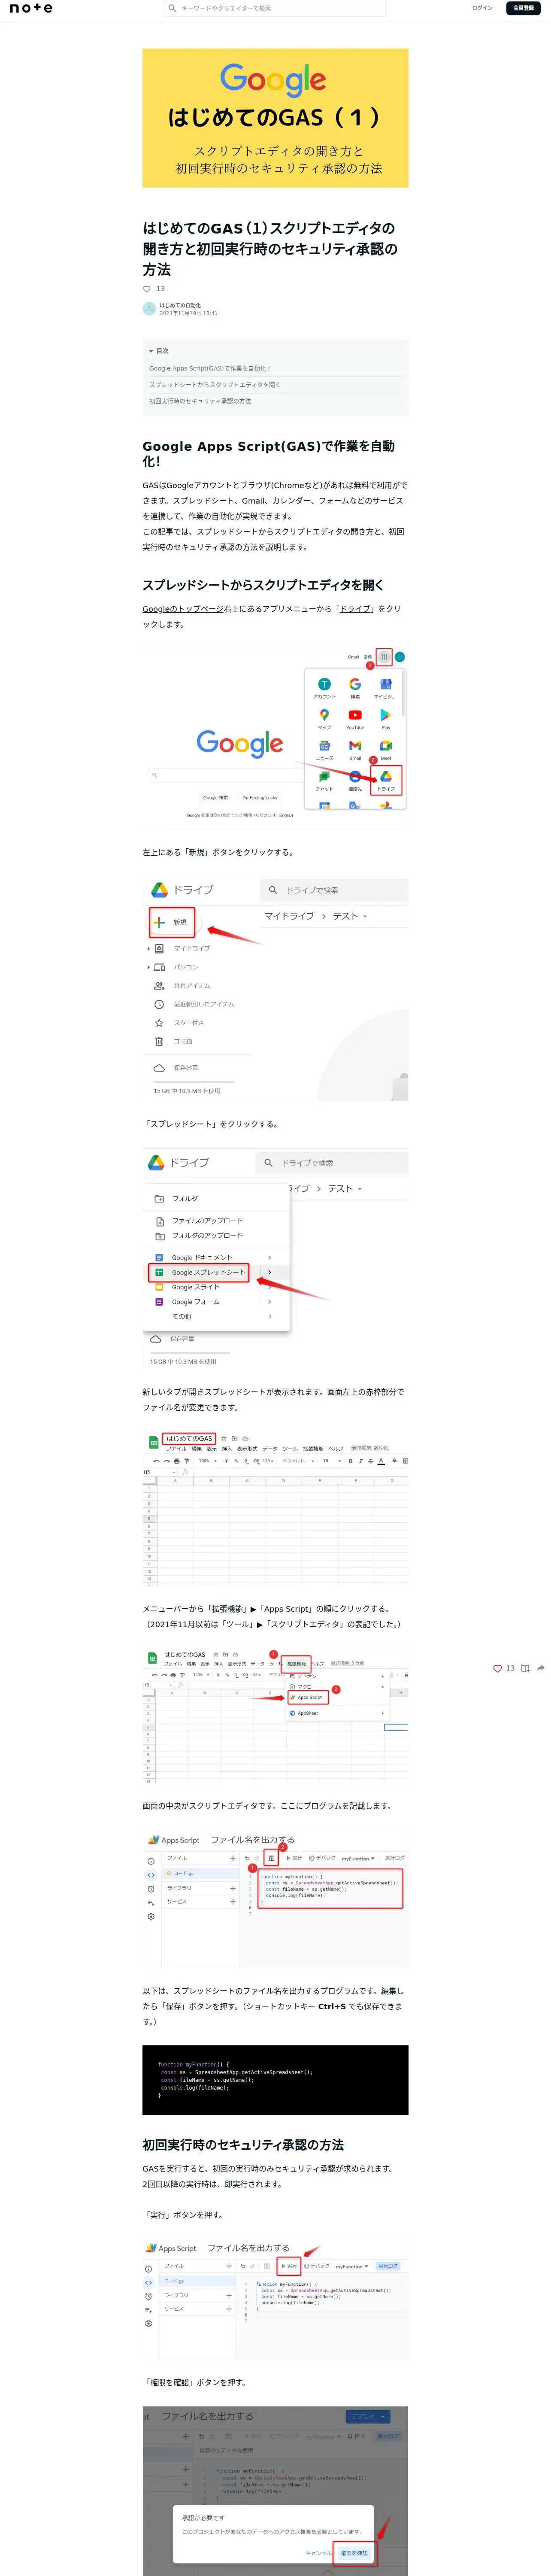Open the like count 13 below title

coord(160,289)
